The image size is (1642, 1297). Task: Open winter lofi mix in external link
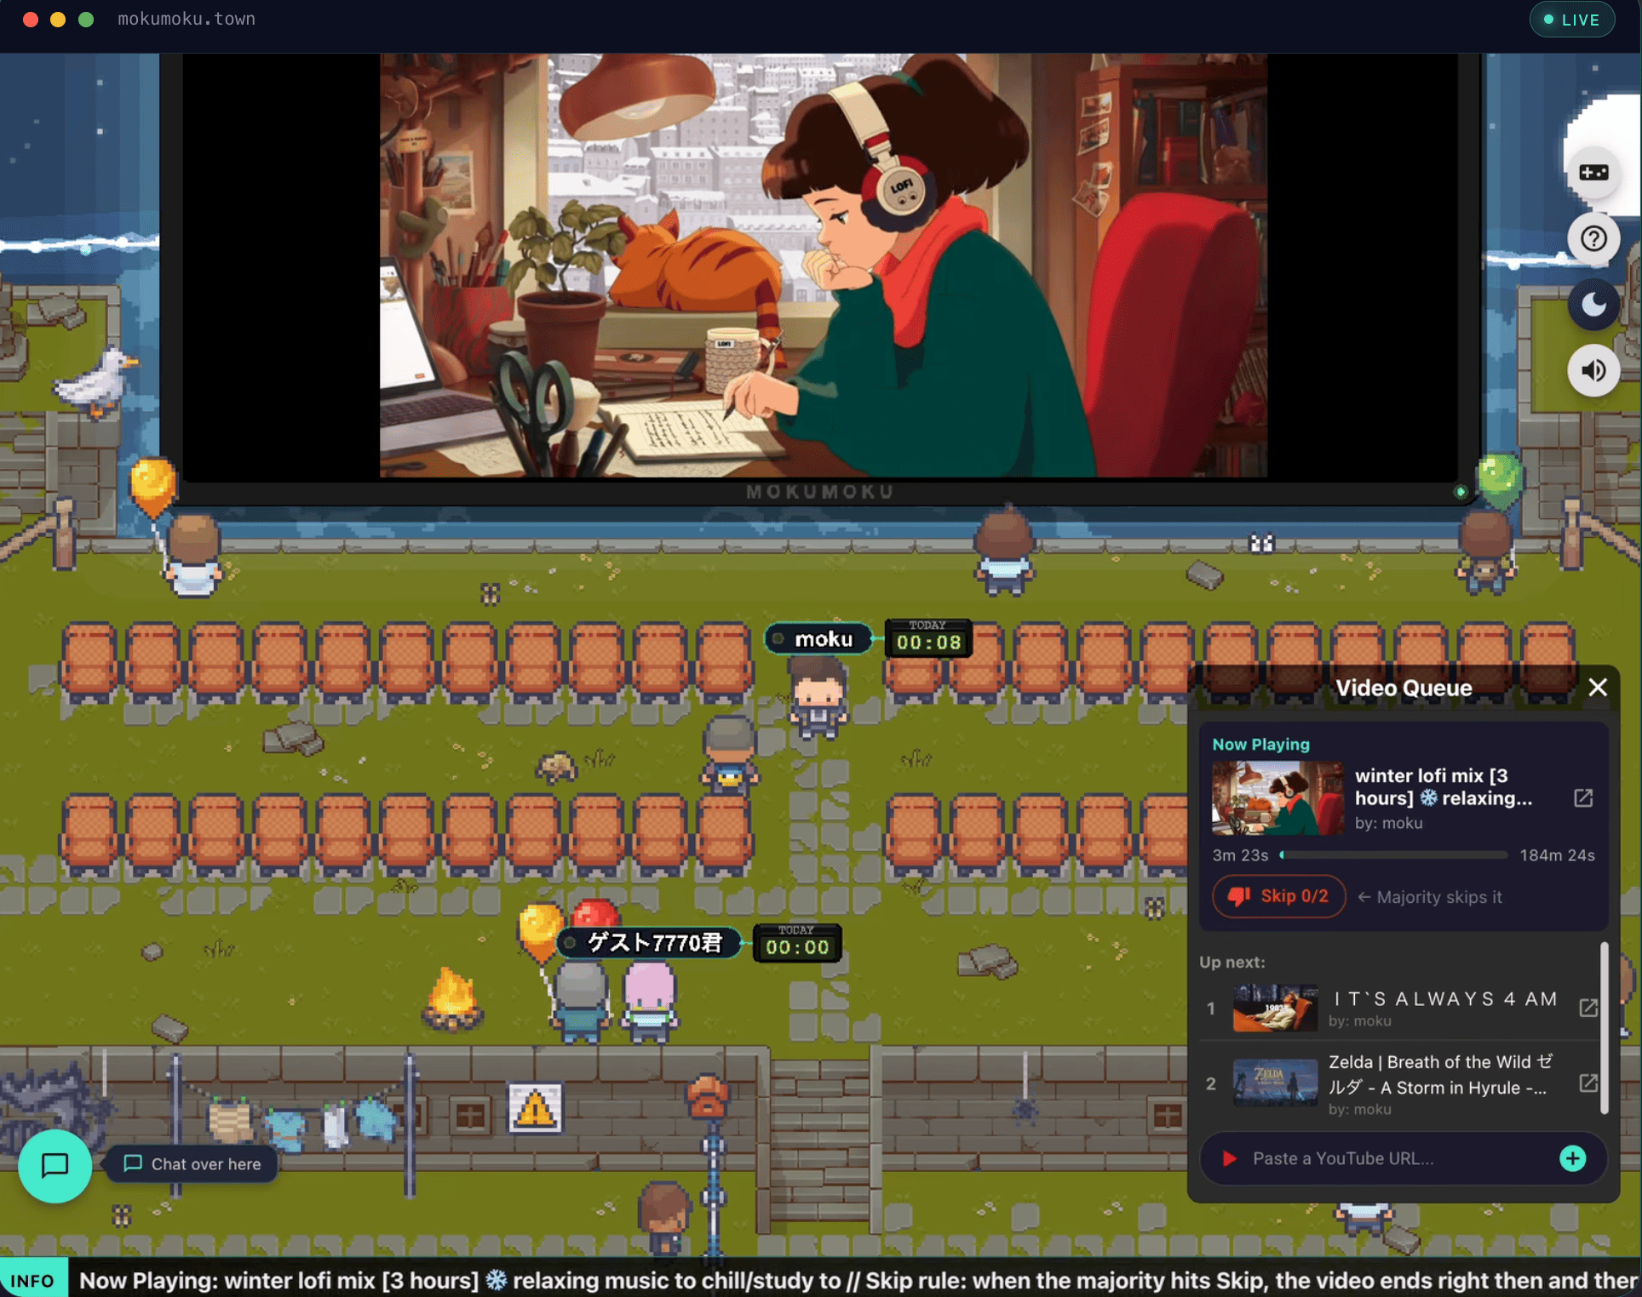tap(1583, 798)
